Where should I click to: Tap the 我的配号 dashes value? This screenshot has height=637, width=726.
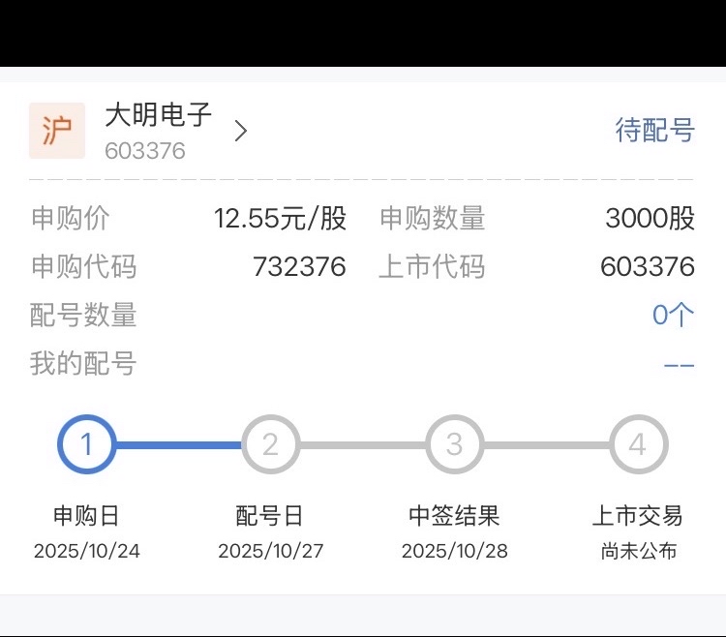(679, 364)
